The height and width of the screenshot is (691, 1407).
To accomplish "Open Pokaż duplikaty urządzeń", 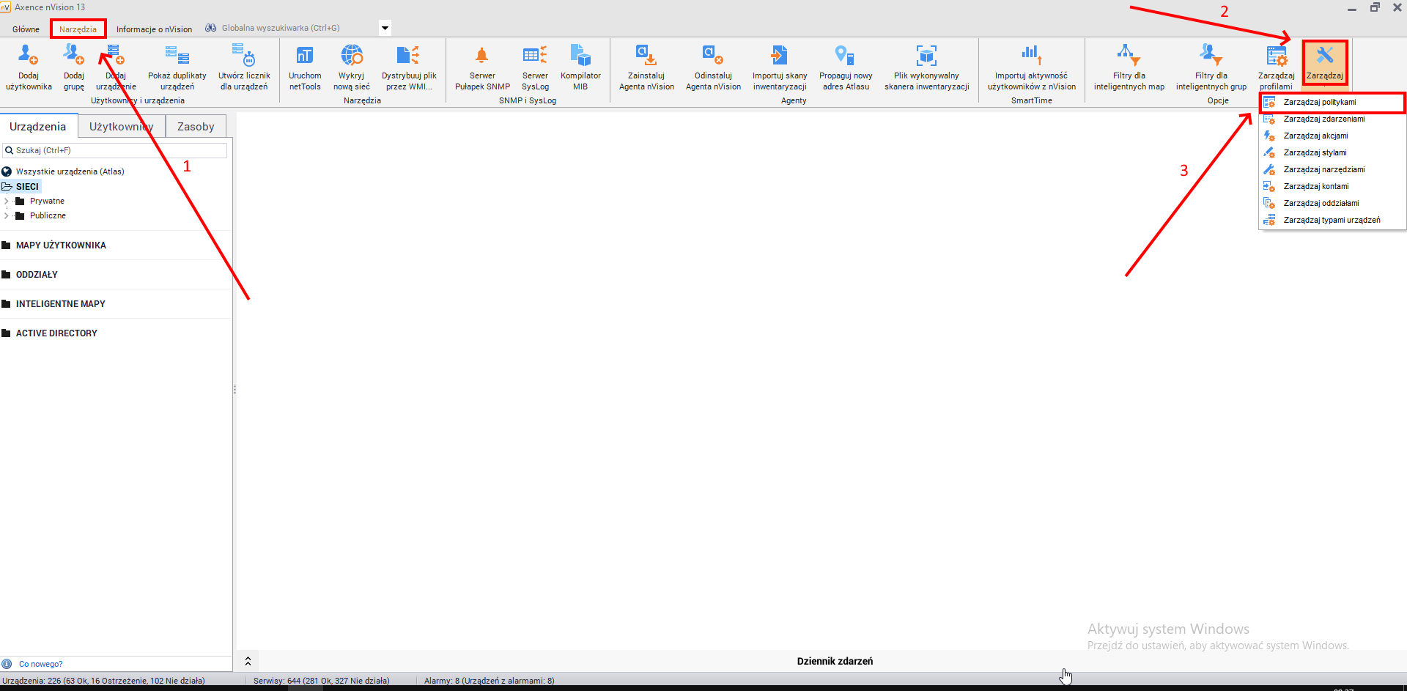I will 177,56.
